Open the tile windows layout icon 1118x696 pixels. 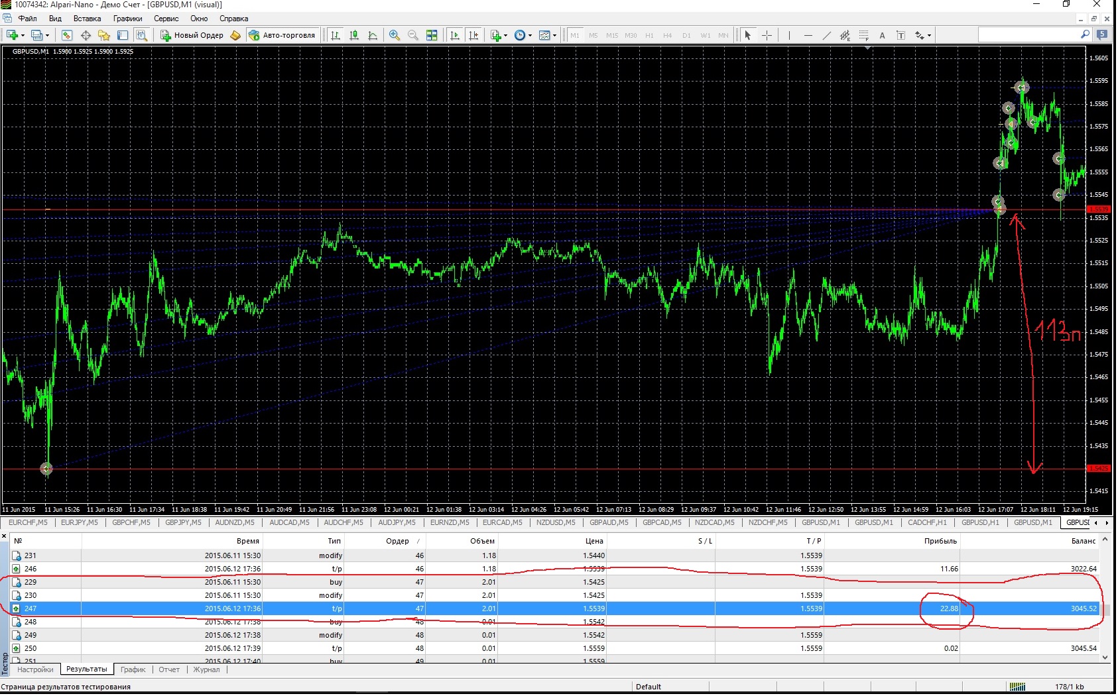(432, 35)
